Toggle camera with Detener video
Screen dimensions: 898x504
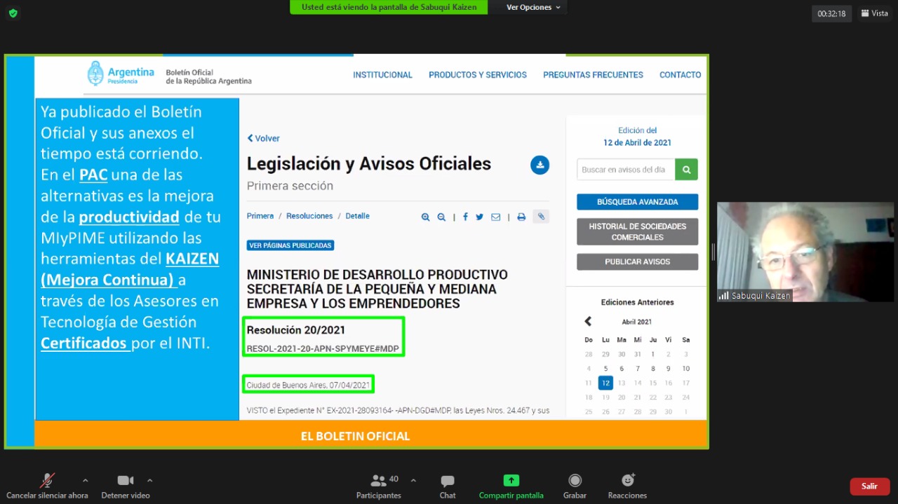pyautogui.click(x=126, y=486)
